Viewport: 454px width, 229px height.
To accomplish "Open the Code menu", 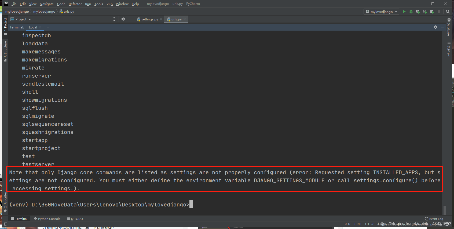I will pyautogui.click(x=61, y=4).
